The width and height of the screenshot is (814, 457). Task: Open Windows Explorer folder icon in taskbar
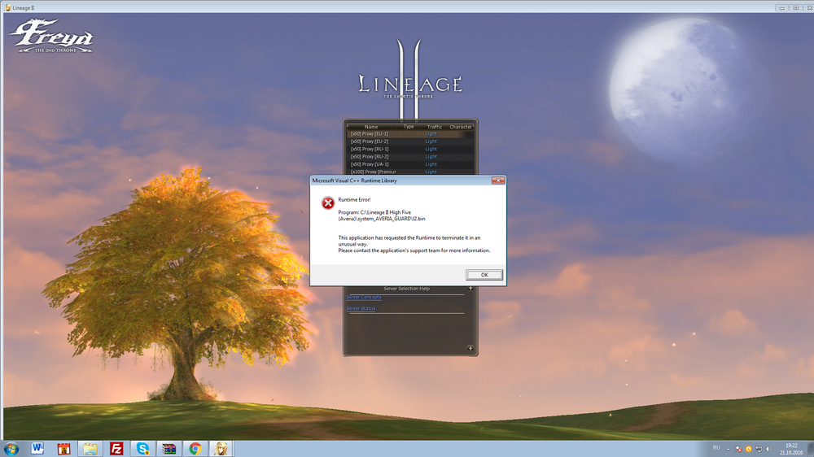90,448
